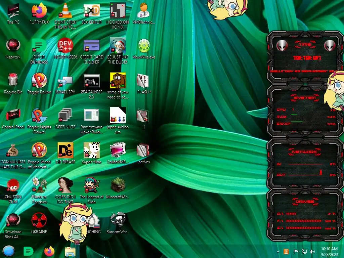Select the D FOR DUMBASS green icon

[39, 51]
